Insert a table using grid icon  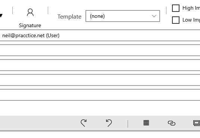coord(146,123)
